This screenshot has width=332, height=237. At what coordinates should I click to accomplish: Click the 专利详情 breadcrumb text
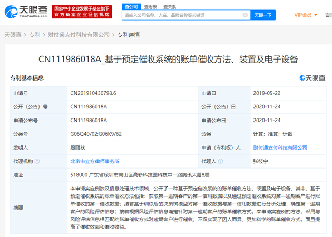tap(129, 35)
